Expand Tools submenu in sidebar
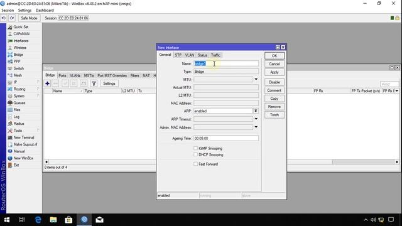 [18, 131]
